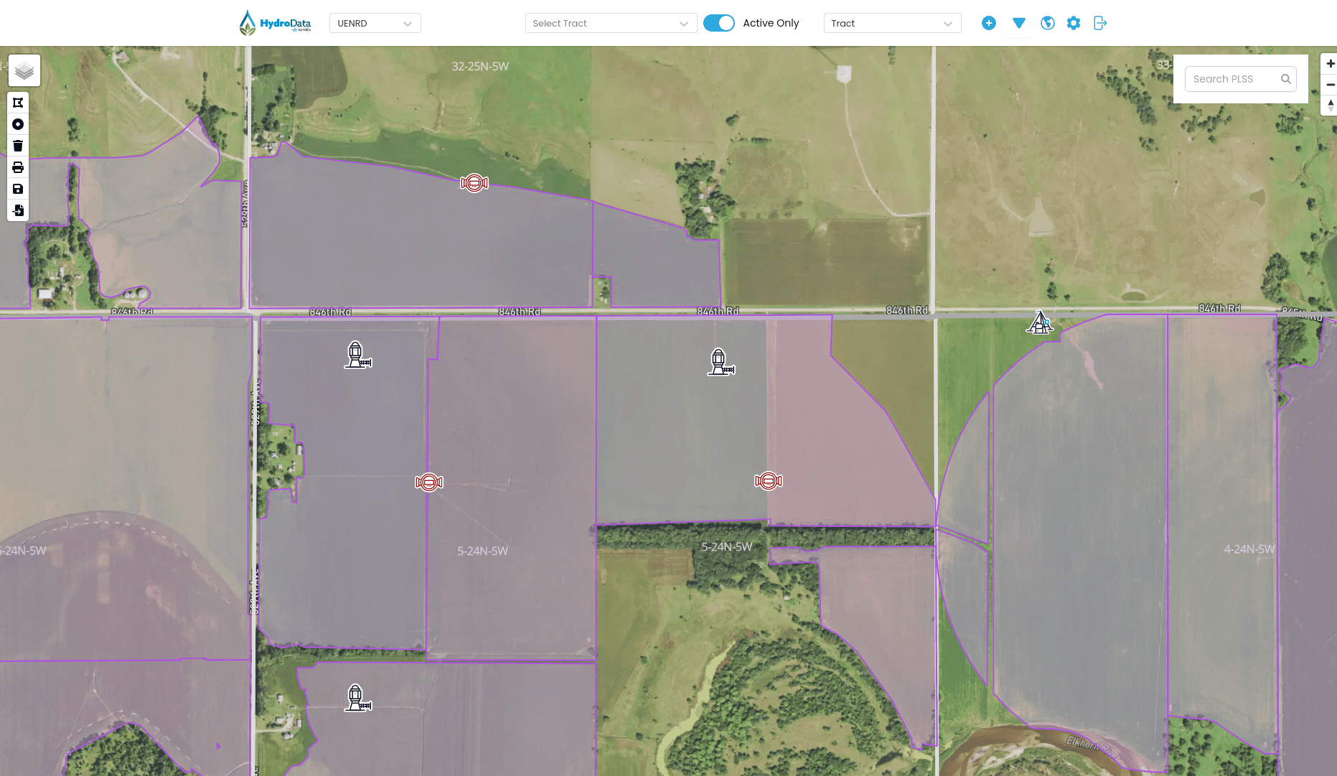Open settings gear in header

1073,23
